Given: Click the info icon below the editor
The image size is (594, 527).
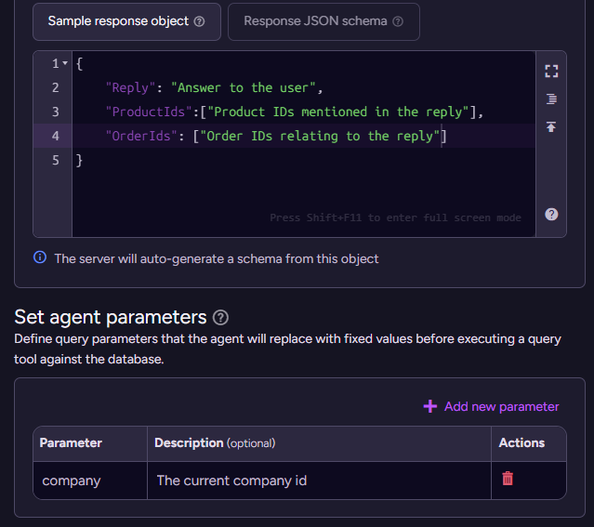Looking at the screenshot, I should coord(40,257).
